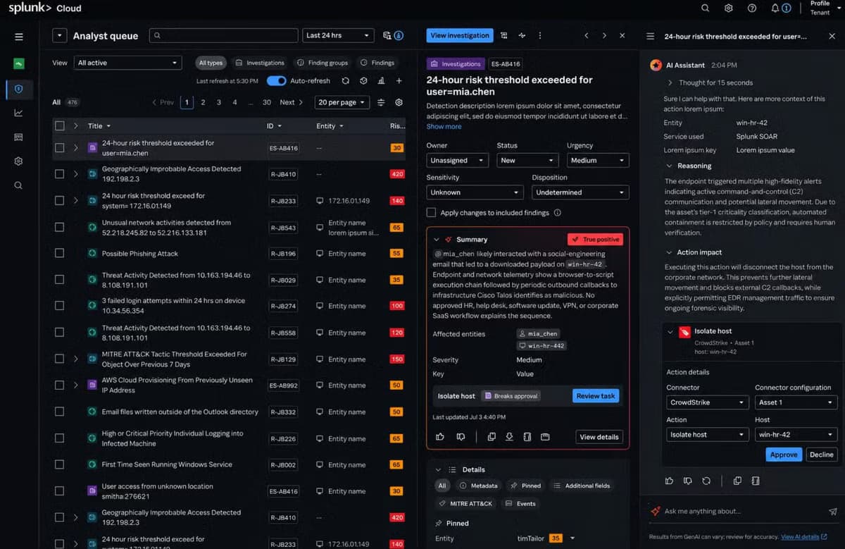Select the Finding groups filter tab
This screenshot has height=549, width=845.
point(323,63)
